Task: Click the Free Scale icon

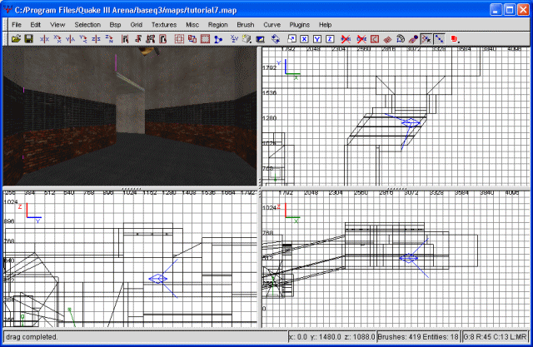Action: [291, 39]
